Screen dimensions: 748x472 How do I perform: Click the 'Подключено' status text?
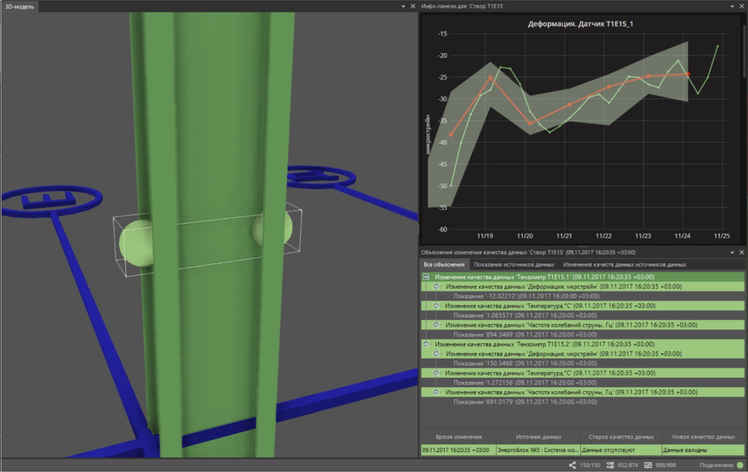pos(717,465)
